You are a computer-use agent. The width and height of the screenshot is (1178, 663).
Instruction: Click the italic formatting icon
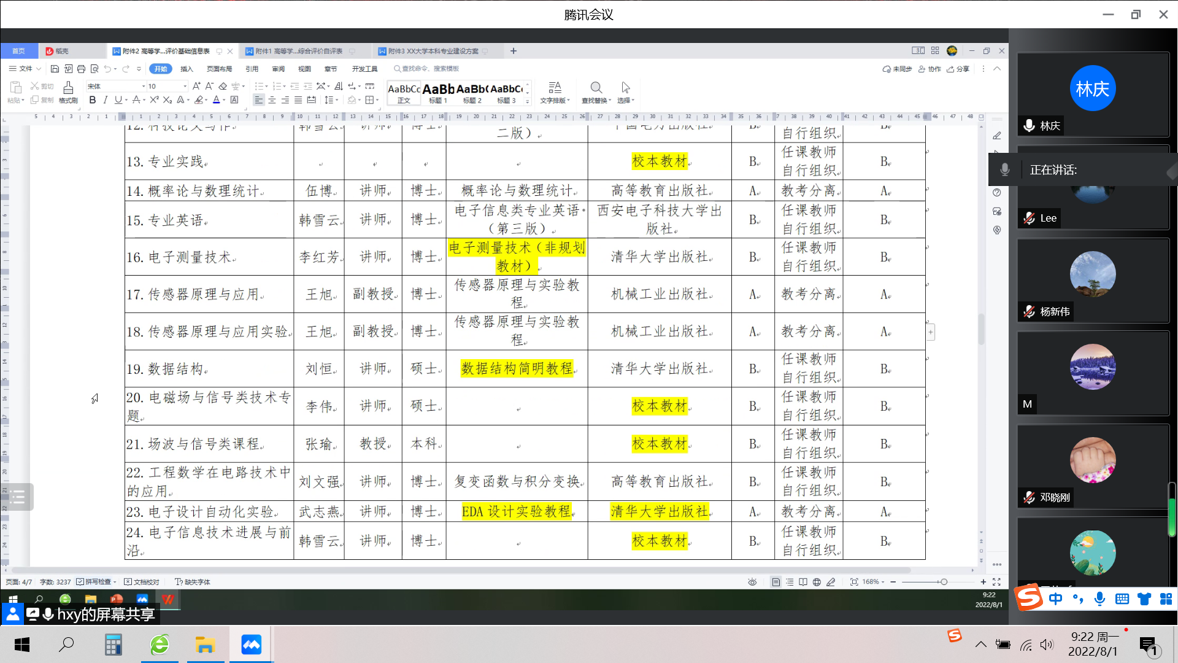(106, 100)
